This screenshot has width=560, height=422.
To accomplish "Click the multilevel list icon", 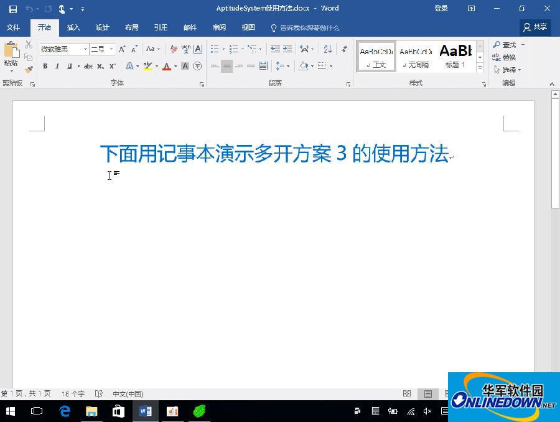I will click(252, 49).
